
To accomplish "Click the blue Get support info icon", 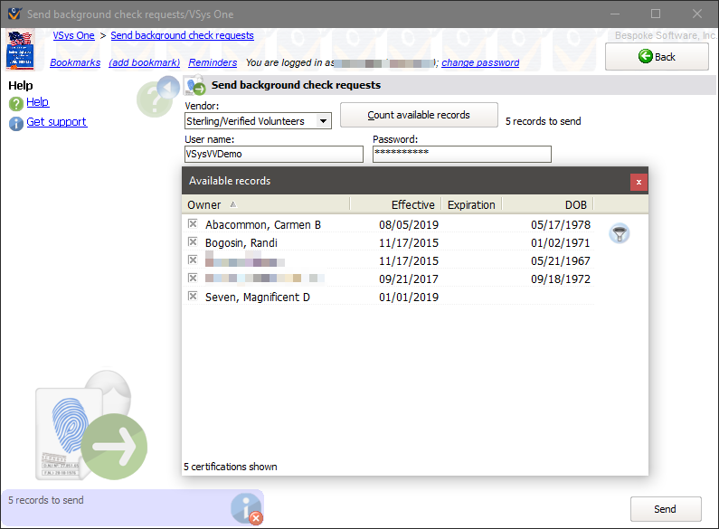I will (15, 123).
